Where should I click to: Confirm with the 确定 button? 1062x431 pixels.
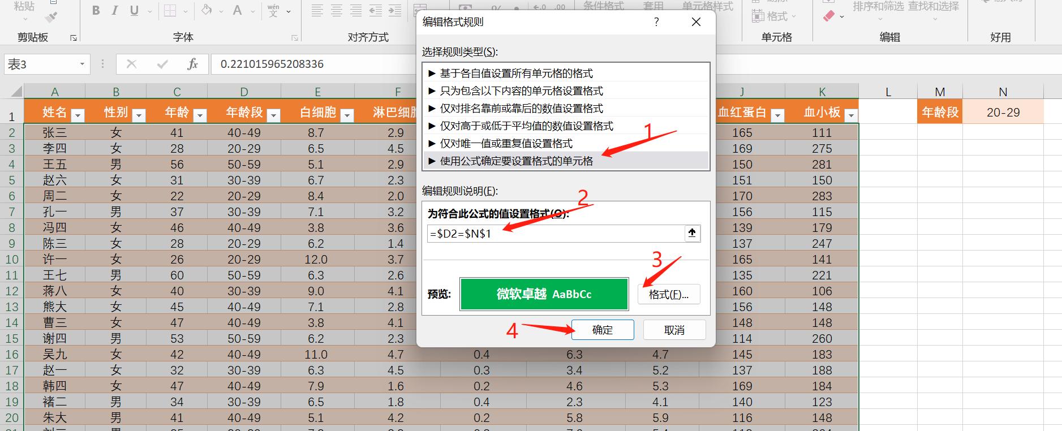click(603, 330)
